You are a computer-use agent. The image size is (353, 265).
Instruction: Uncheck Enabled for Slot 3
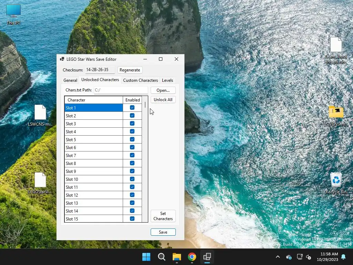(132, 124)
